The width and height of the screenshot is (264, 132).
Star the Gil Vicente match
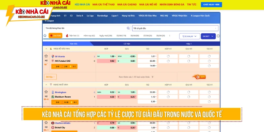(x=46, y=56)
